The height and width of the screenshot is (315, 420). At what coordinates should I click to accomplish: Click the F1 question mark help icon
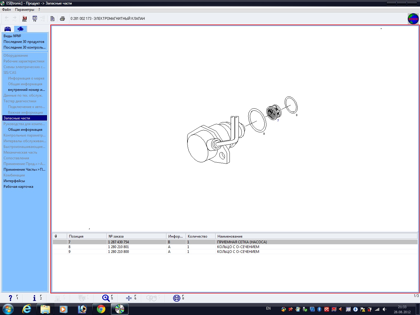[x=10, y=298]
